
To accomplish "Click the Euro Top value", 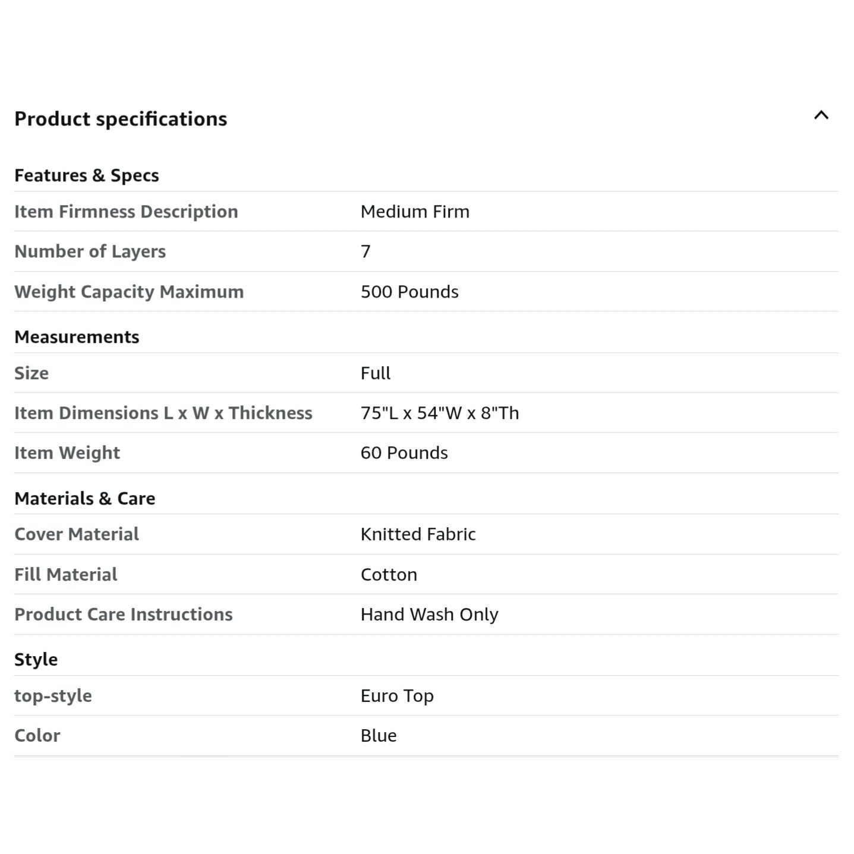I will point(397,696).
